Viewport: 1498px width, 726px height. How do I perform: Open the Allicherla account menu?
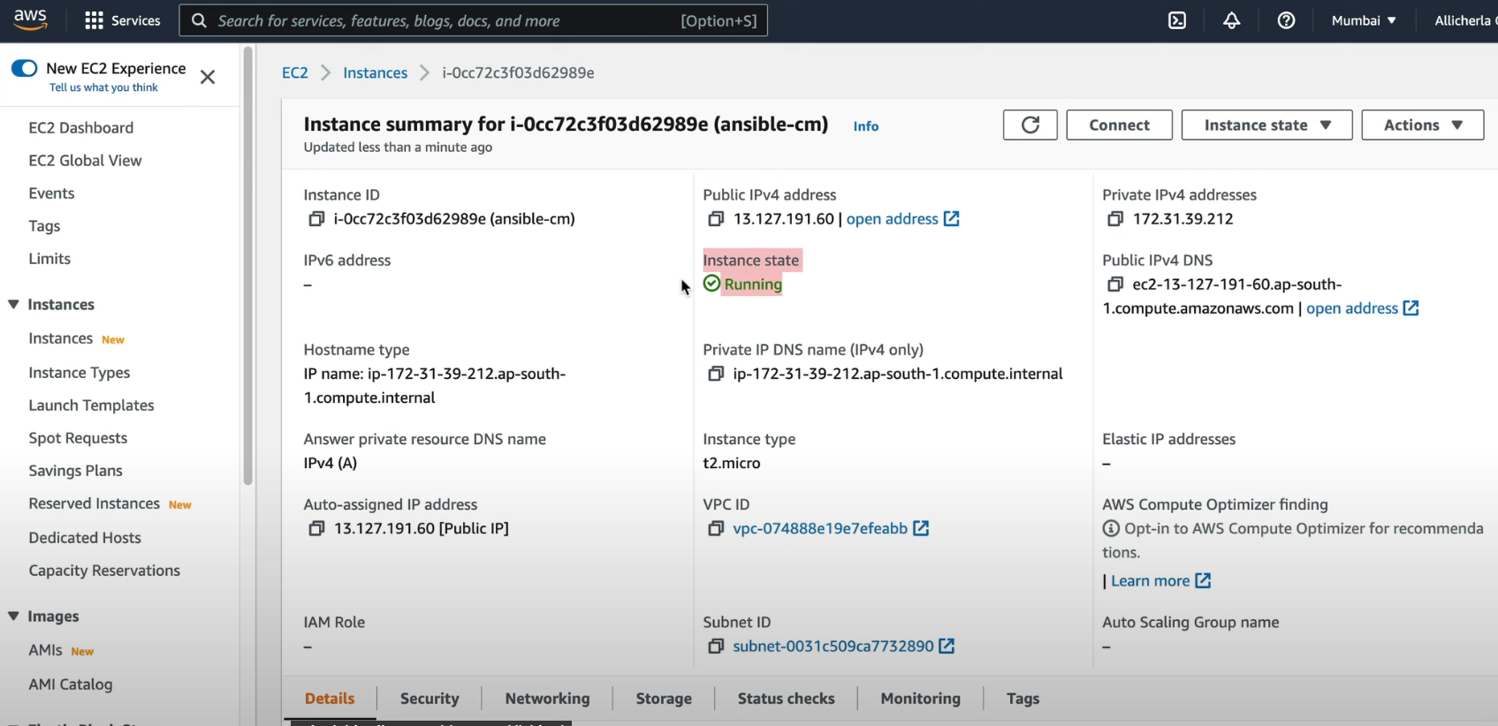coord(1464,20)
